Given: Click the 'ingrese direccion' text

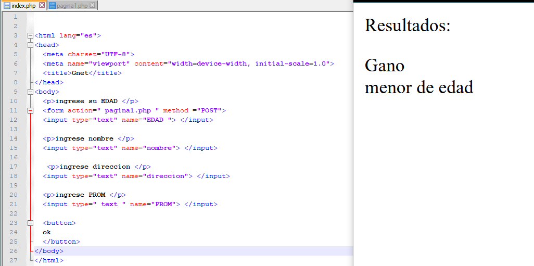Looking at the screenshot, I should (95, 167).
